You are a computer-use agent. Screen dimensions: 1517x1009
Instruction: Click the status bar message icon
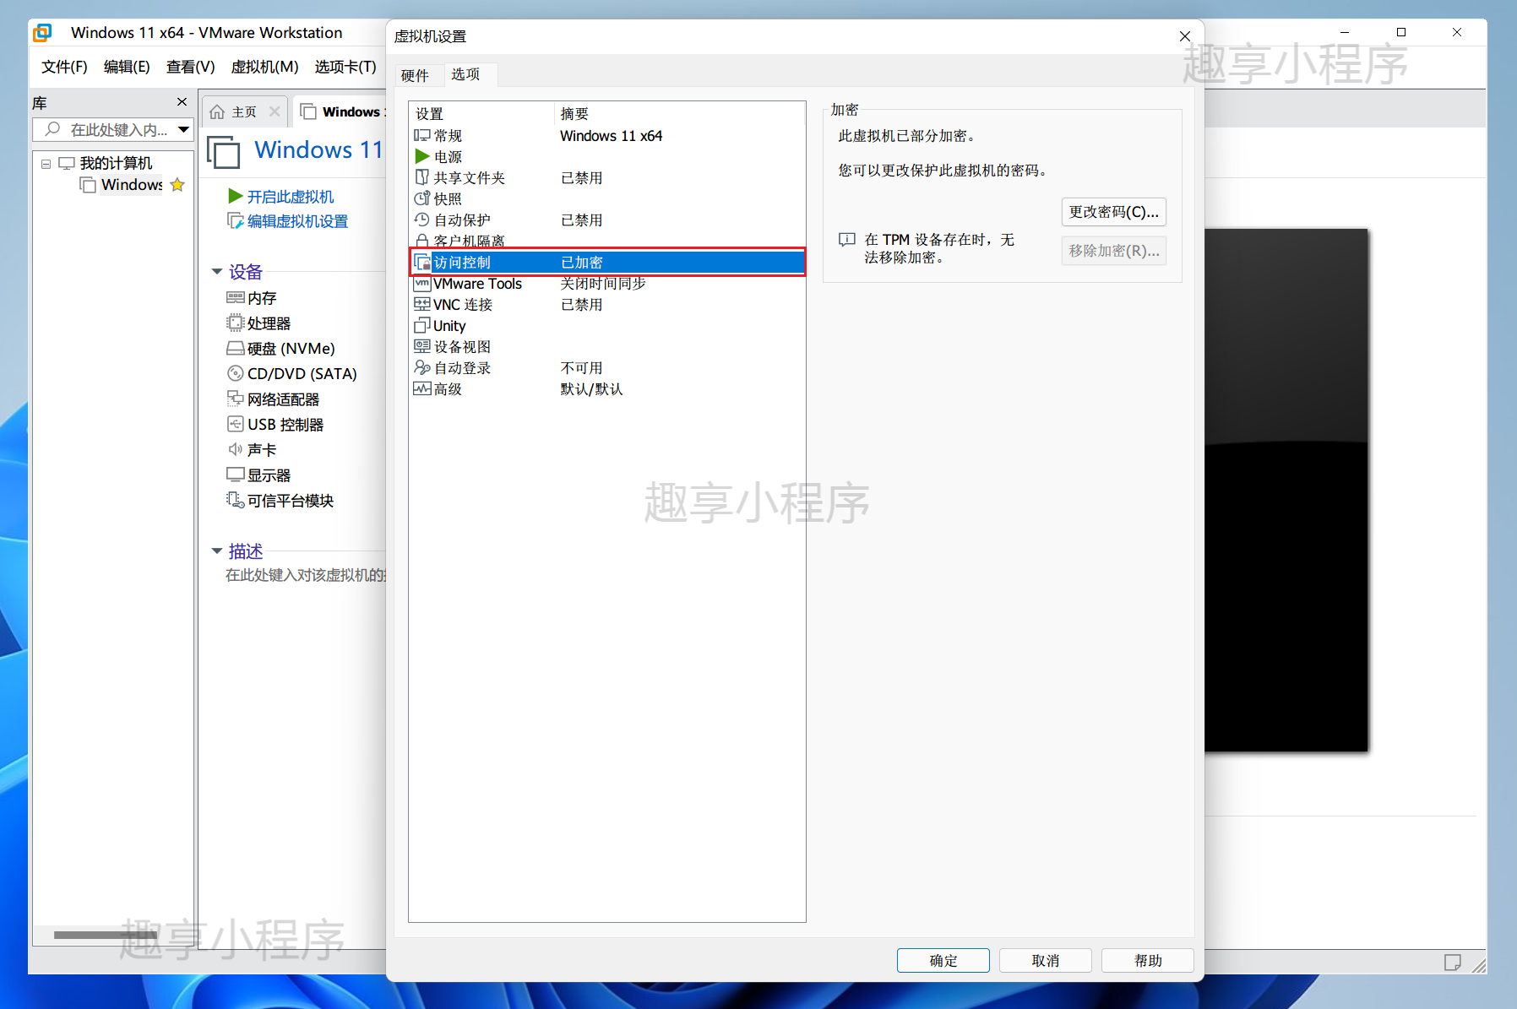point(1453,963)
